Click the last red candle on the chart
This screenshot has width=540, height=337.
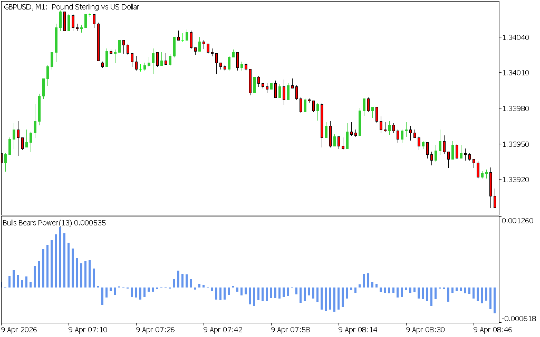[x=495, y=201]
